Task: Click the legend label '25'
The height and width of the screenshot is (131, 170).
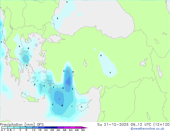Action: [52, 130]
